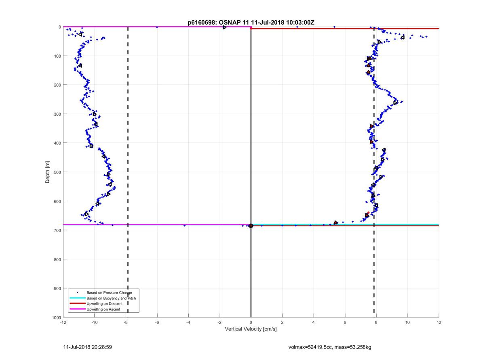Screen dimensions: 485x357
Task: Click the x-axis tick label -2
Action: (x=219, y=322)
